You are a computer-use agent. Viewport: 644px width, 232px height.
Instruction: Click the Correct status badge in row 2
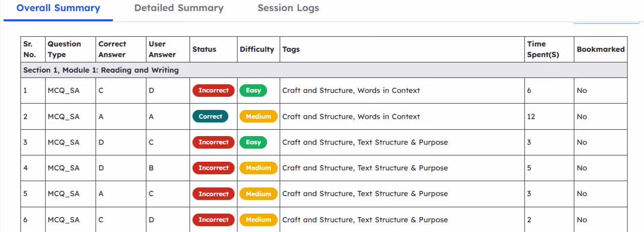click(210, 116)
